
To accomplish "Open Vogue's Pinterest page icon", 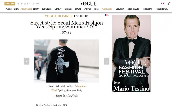I will (30, 4).
